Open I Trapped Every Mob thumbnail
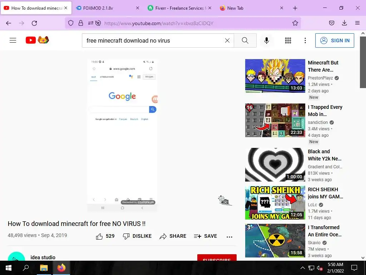The height and width of the screenshot is (275, 366). (275, 120)
